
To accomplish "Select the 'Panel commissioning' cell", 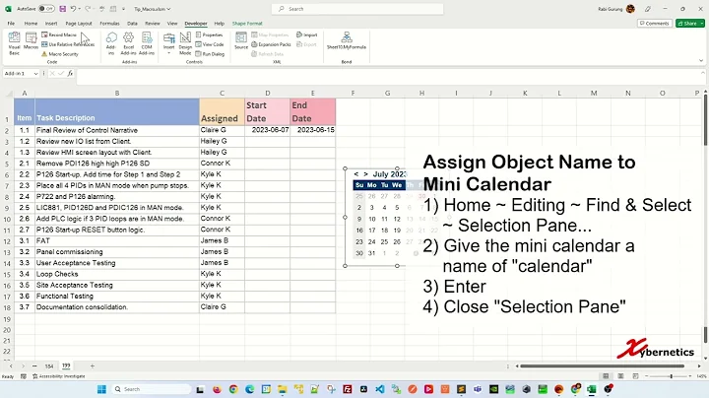I will 117,252.
